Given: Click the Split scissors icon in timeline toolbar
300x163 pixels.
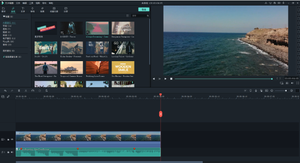Looking at the screenshot, I should coord(26,91).
